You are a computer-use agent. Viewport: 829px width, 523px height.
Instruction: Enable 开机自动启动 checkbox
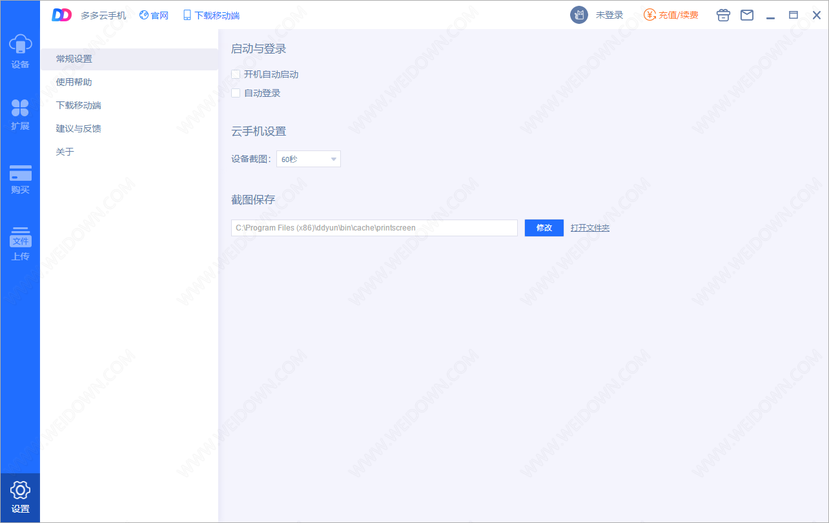[x=236, y=74]
